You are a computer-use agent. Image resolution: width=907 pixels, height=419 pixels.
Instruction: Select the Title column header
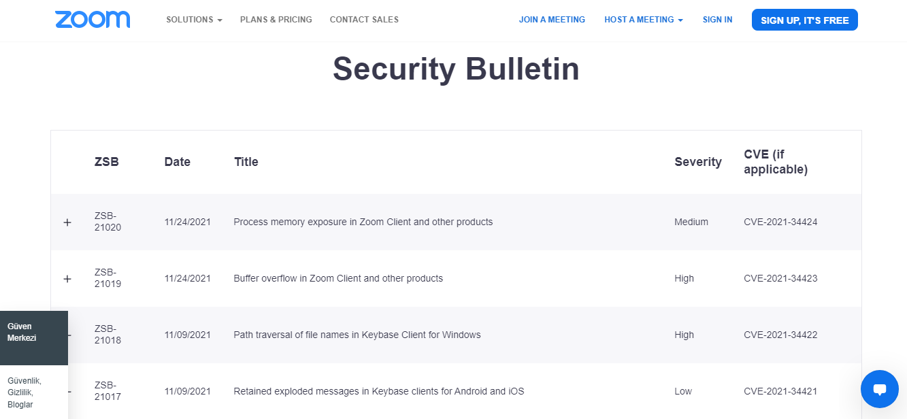(x=246, y=162)
